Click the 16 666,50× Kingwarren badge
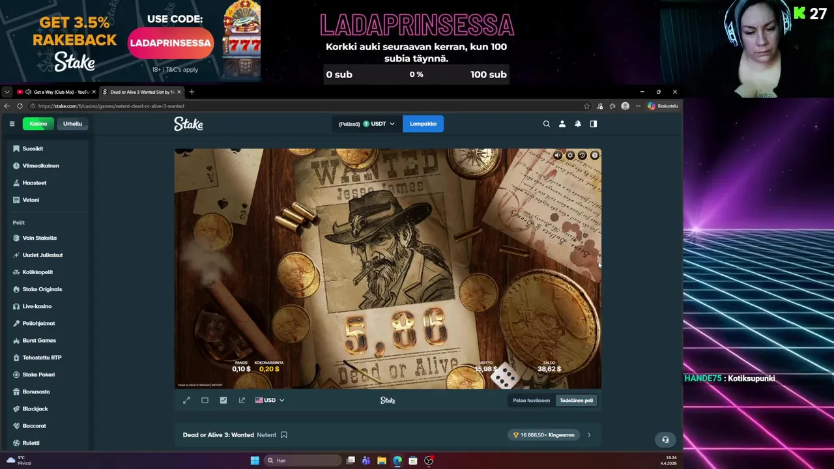Viewport: 834px width, 469px height. [x=543, y=434]
